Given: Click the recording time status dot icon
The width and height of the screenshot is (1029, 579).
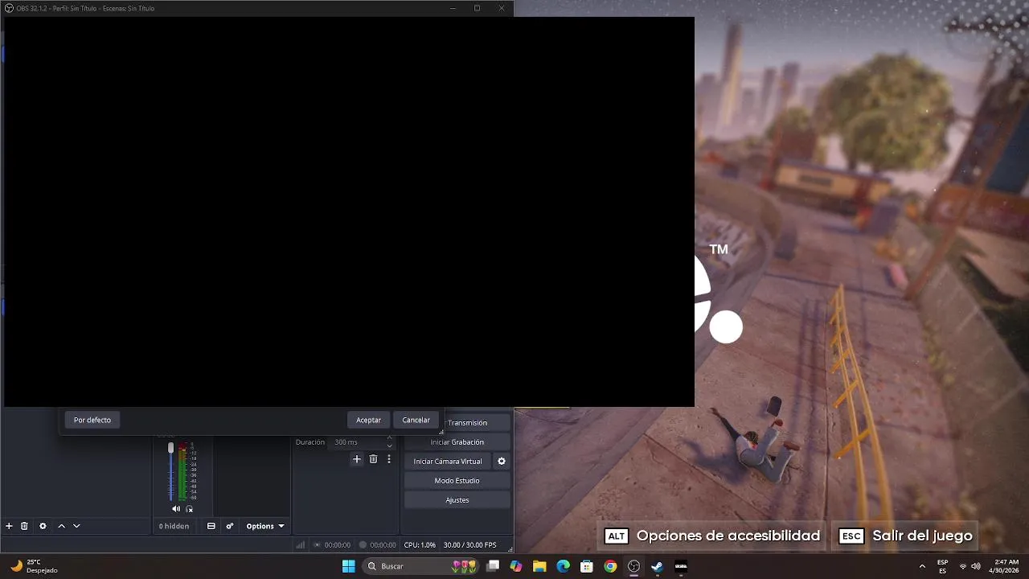Looking at the screenshot, I should click(363, 545).
